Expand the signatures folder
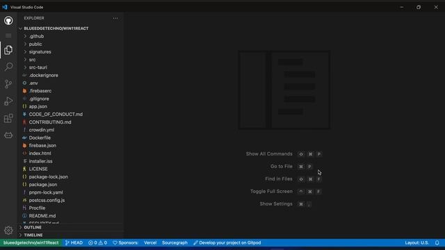 70,52
